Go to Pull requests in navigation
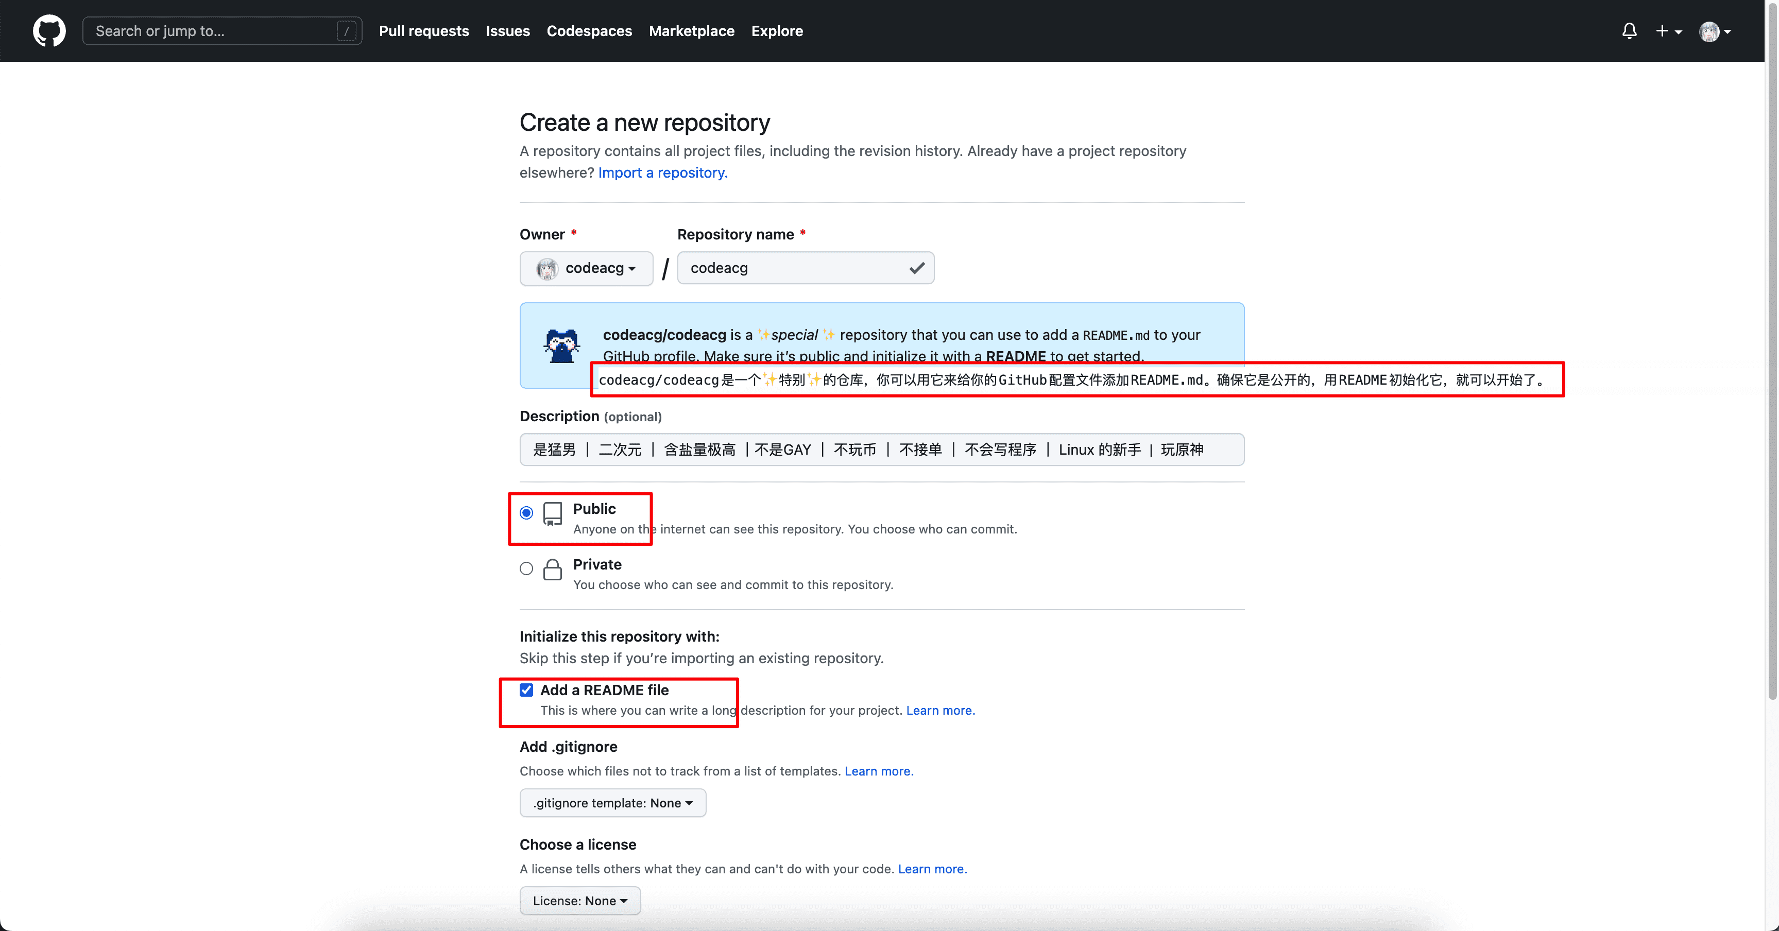1779x931 pixels. (x=423, y=31)
